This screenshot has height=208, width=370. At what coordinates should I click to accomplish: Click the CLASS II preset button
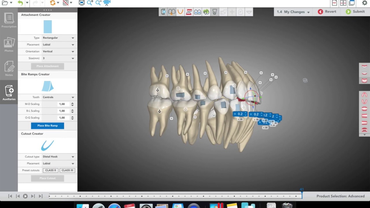[51, 170]
